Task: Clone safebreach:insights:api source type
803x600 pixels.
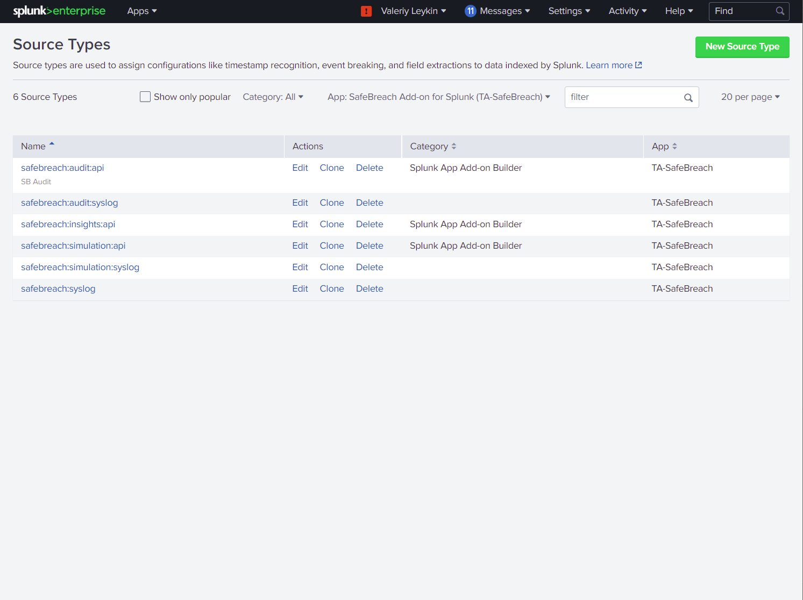Action: point(332,224)
